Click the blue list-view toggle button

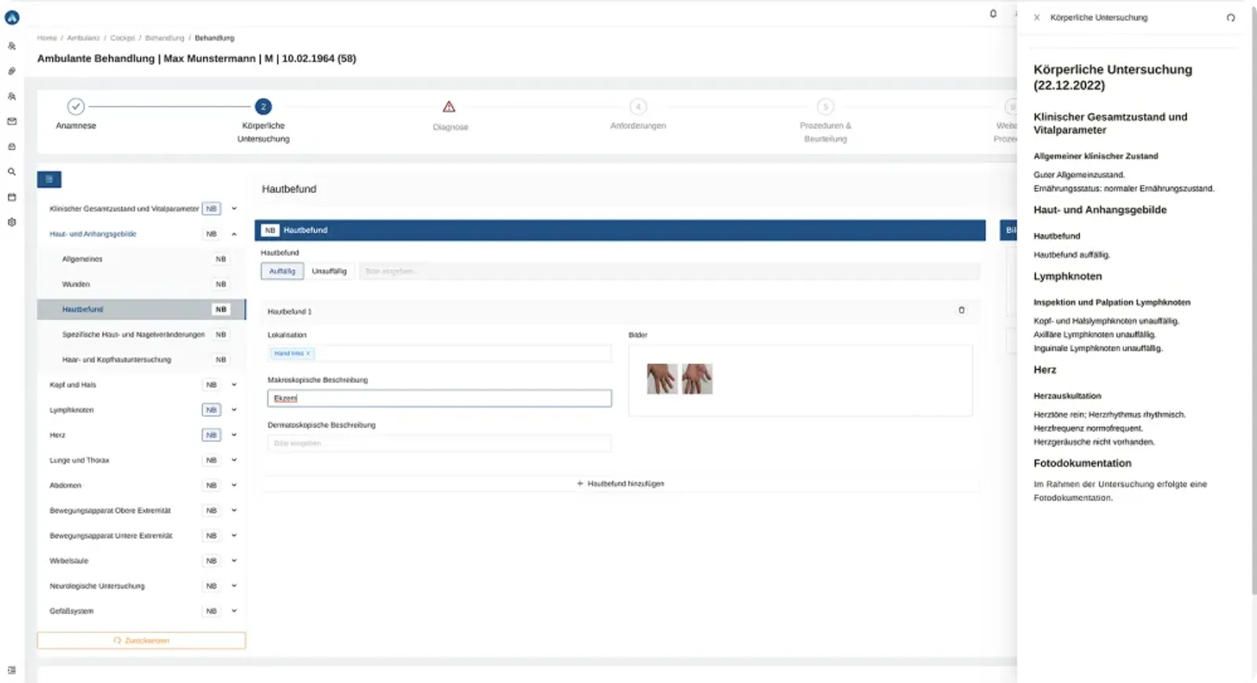(x=49, y=179)
